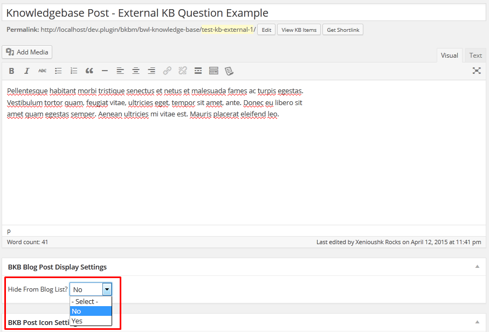Insert Read More tag
489x332 pixels.
[198, 71]
